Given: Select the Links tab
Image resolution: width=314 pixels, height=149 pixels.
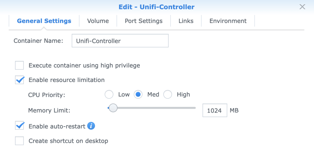Looking at the screenshot, I should [186, 21].
